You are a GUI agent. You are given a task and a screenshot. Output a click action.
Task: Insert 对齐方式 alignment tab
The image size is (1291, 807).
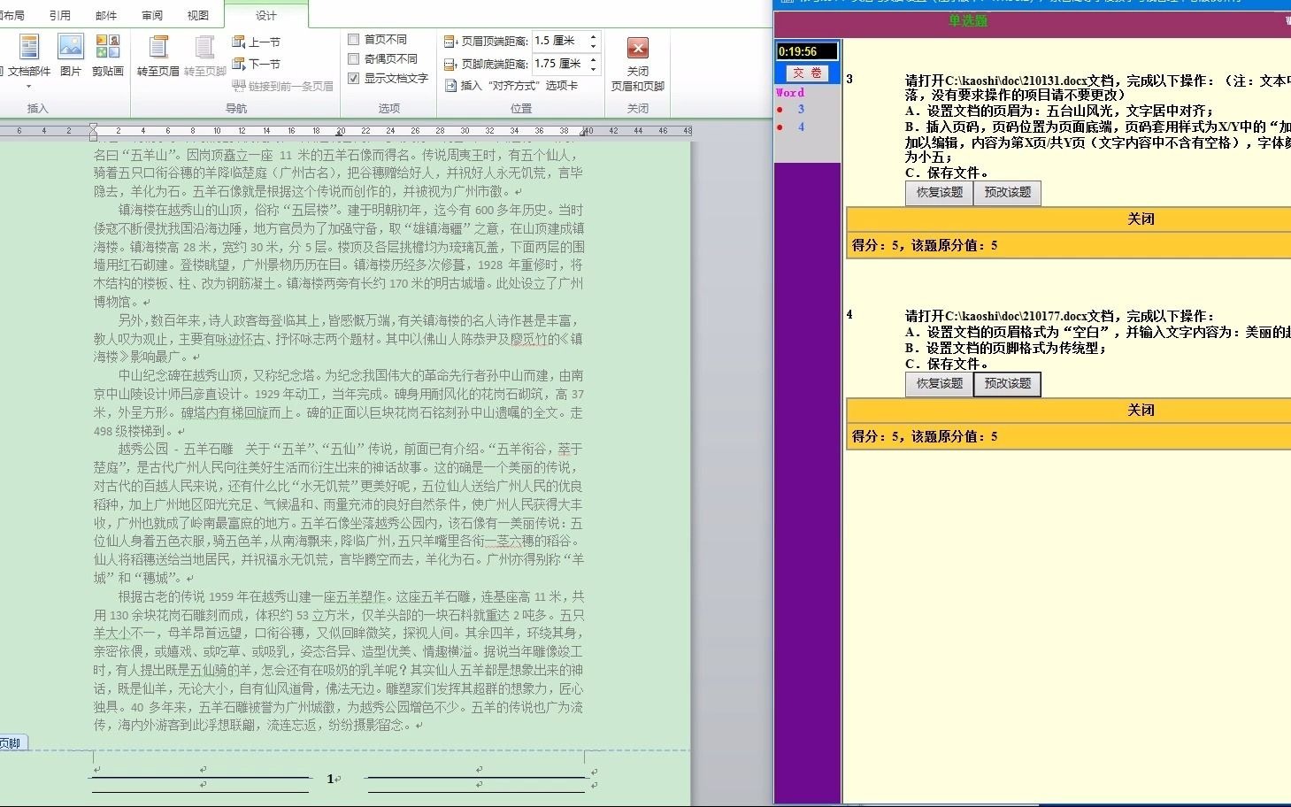[x=511, y=86]
